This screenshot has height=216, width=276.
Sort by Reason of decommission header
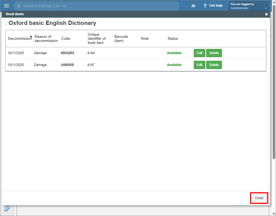(x=46, y=39)
